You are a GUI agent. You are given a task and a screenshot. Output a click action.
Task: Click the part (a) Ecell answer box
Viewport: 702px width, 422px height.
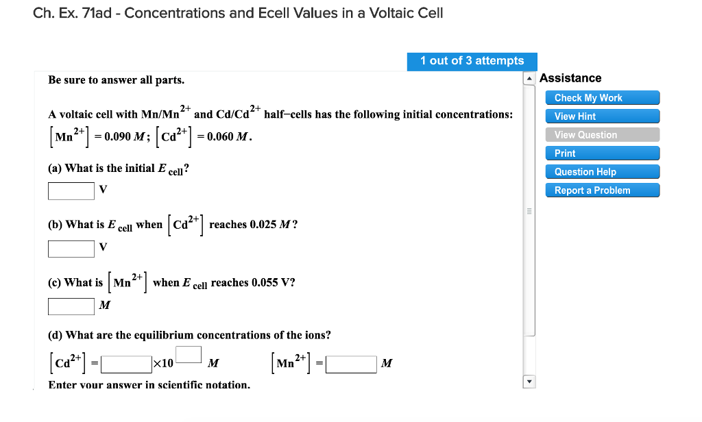tap(71, 190)
